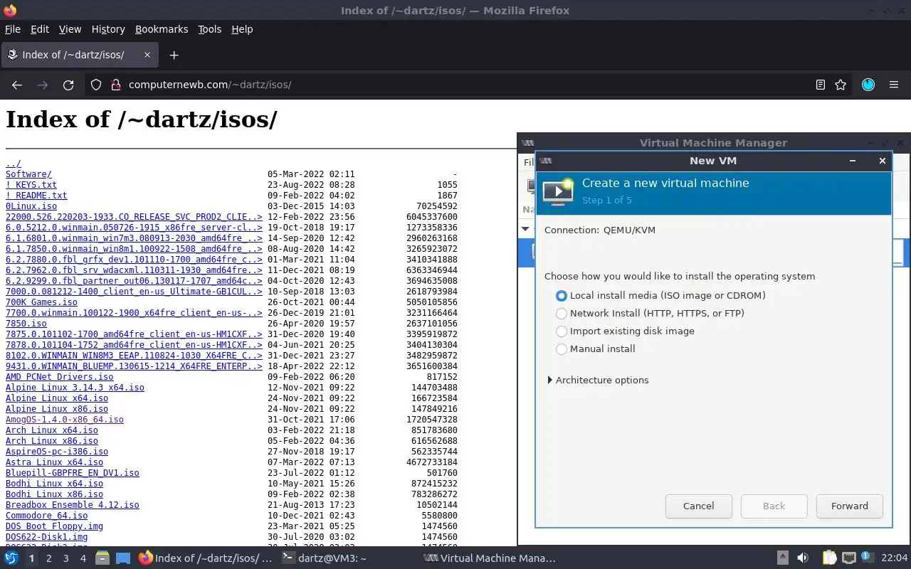Open a new tab with plus button

click(174, 55)
